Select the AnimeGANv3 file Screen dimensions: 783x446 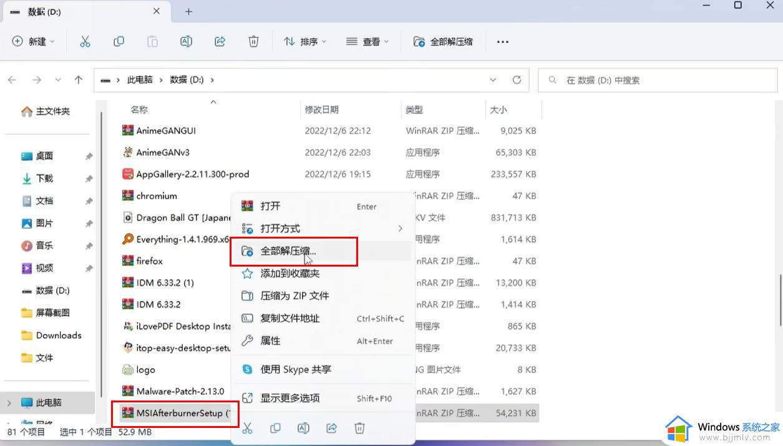[162, 152]
